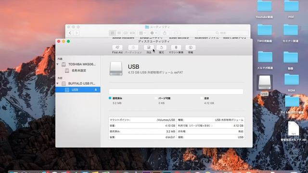Open the 消去 (Erase) tool
The width and height of the screenshot is (308, 173).
tap(149, 48)
